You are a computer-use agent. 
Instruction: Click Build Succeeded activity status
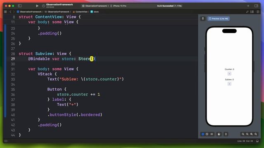[169, 6]
